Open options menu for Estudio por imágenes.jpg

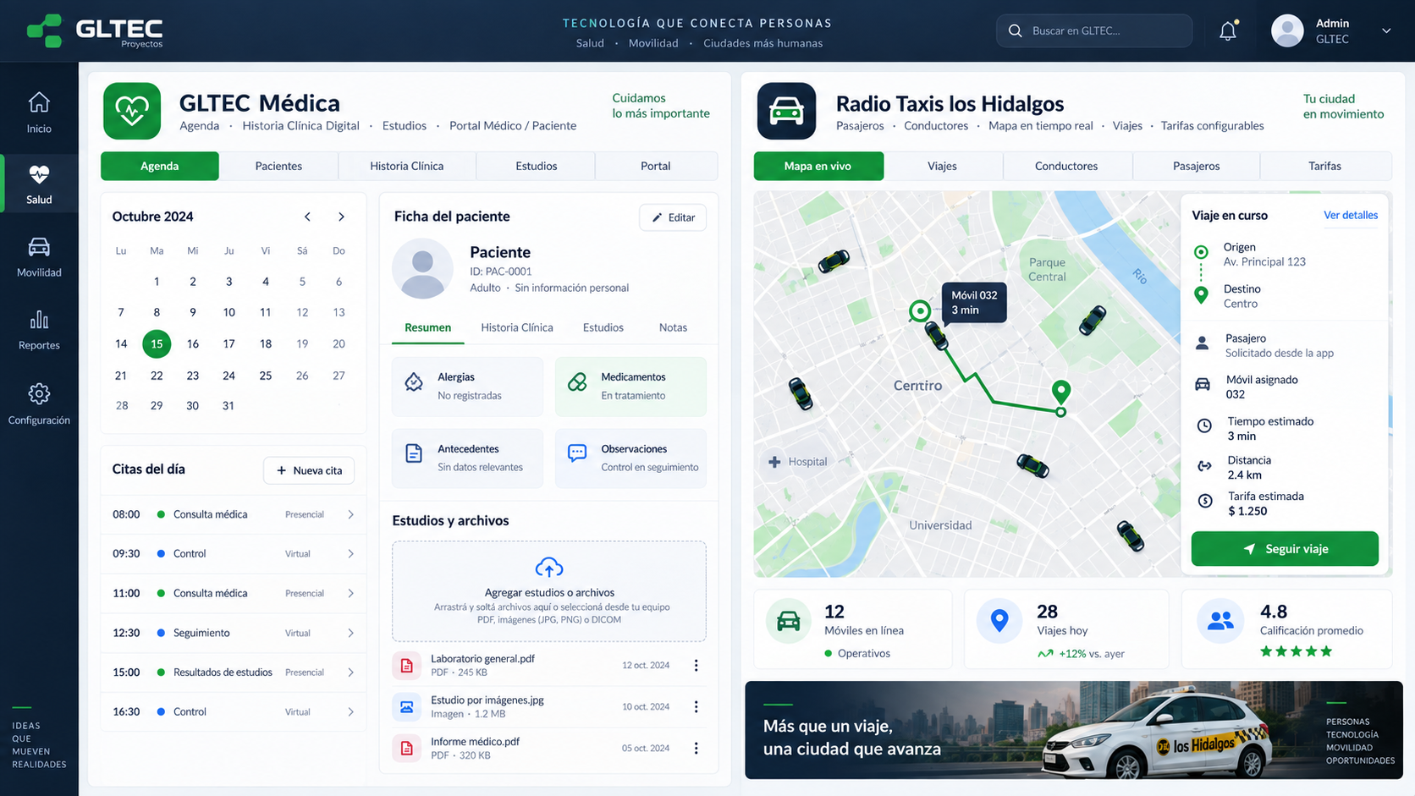tap(696, 706)
